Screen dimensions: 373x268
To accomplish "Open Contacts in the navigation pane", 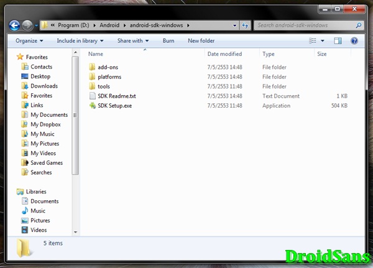I will tap(37, 67).
